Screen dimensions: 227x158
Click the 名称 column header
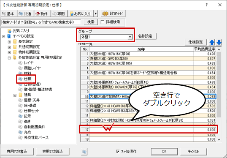pyautogui.click(x=141, y=49)
